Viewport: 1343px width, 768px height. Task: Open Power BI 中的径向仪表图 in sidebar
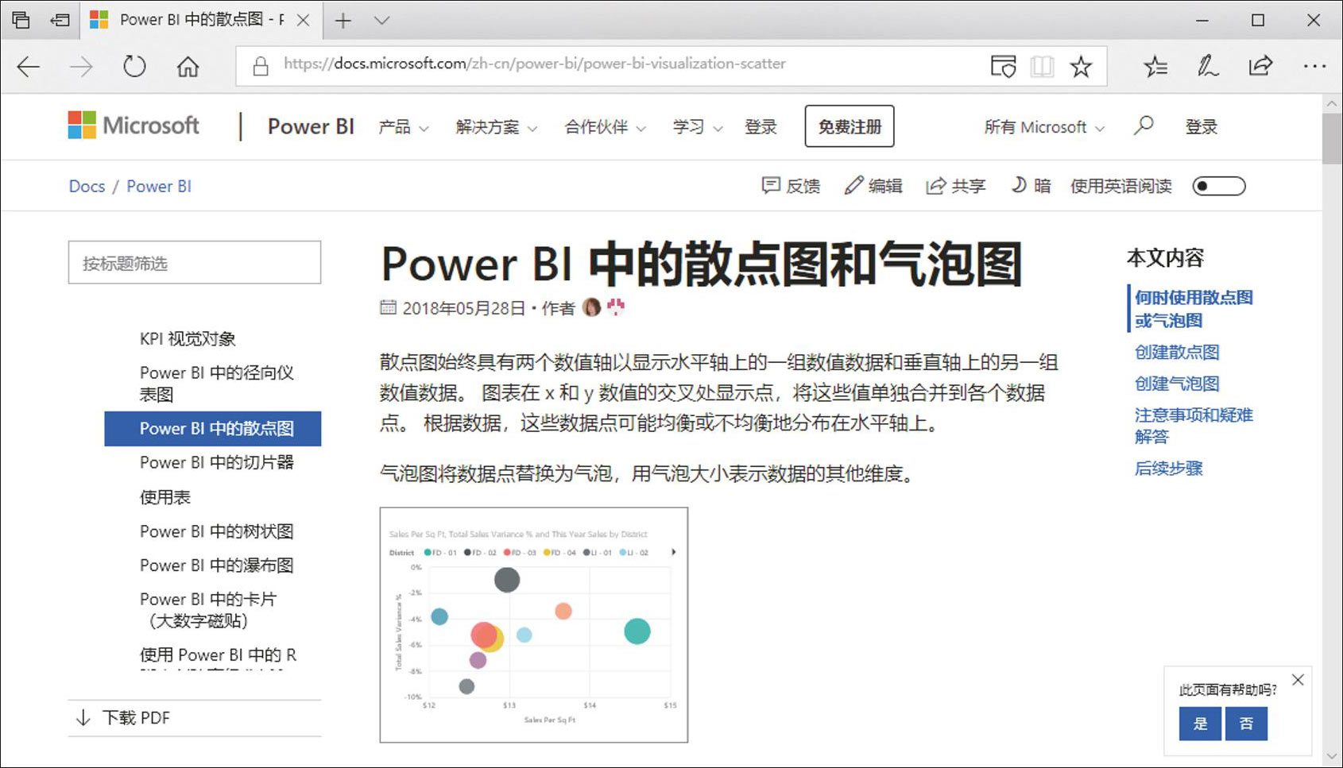(217, 384)
